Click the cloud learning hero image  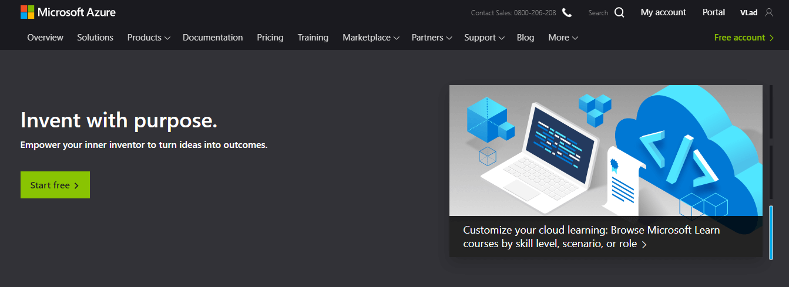point(606,150)
